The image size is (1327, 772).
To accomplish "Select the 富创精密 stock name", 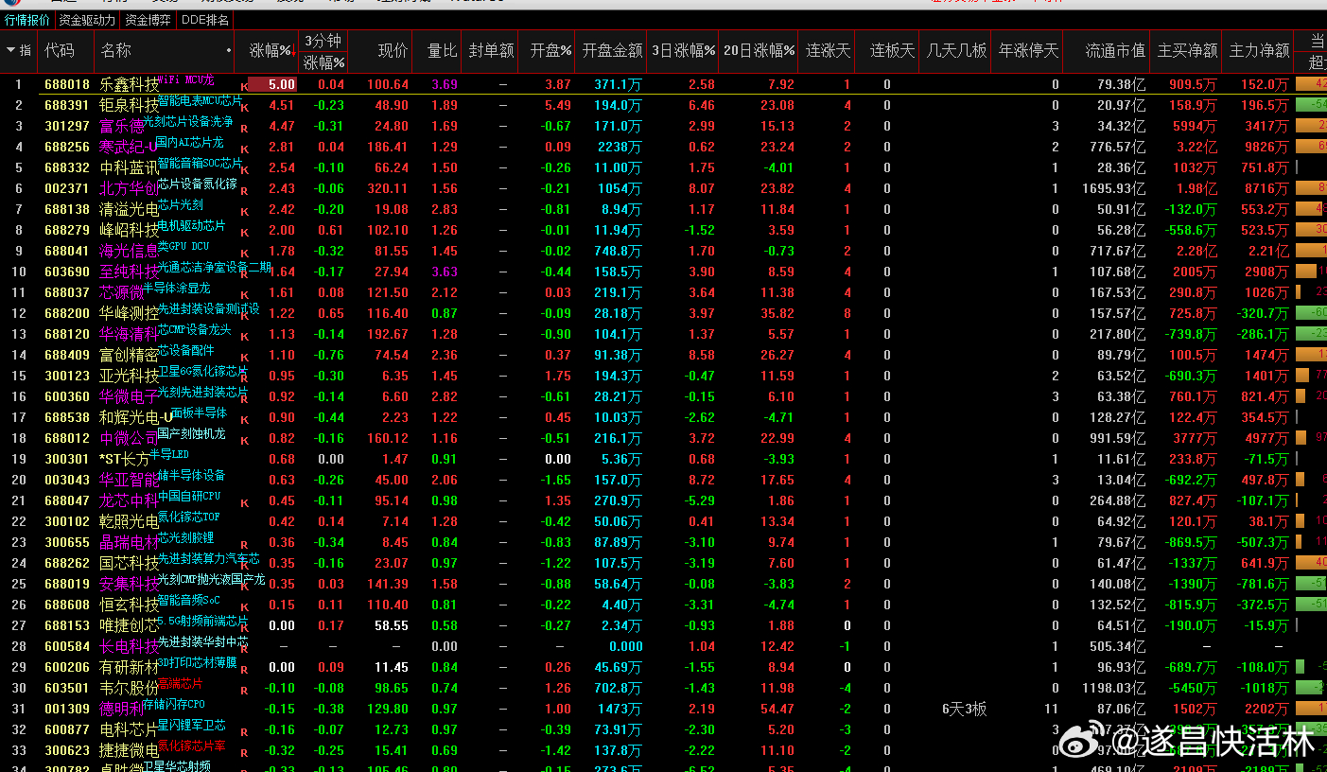I will 130,356.
